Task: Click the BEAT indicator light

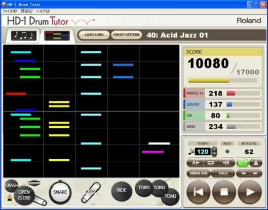Action: [x=227, y=151]
